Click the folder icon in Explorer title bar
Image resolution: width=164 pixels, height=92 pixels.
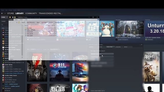tap(10, 17)
